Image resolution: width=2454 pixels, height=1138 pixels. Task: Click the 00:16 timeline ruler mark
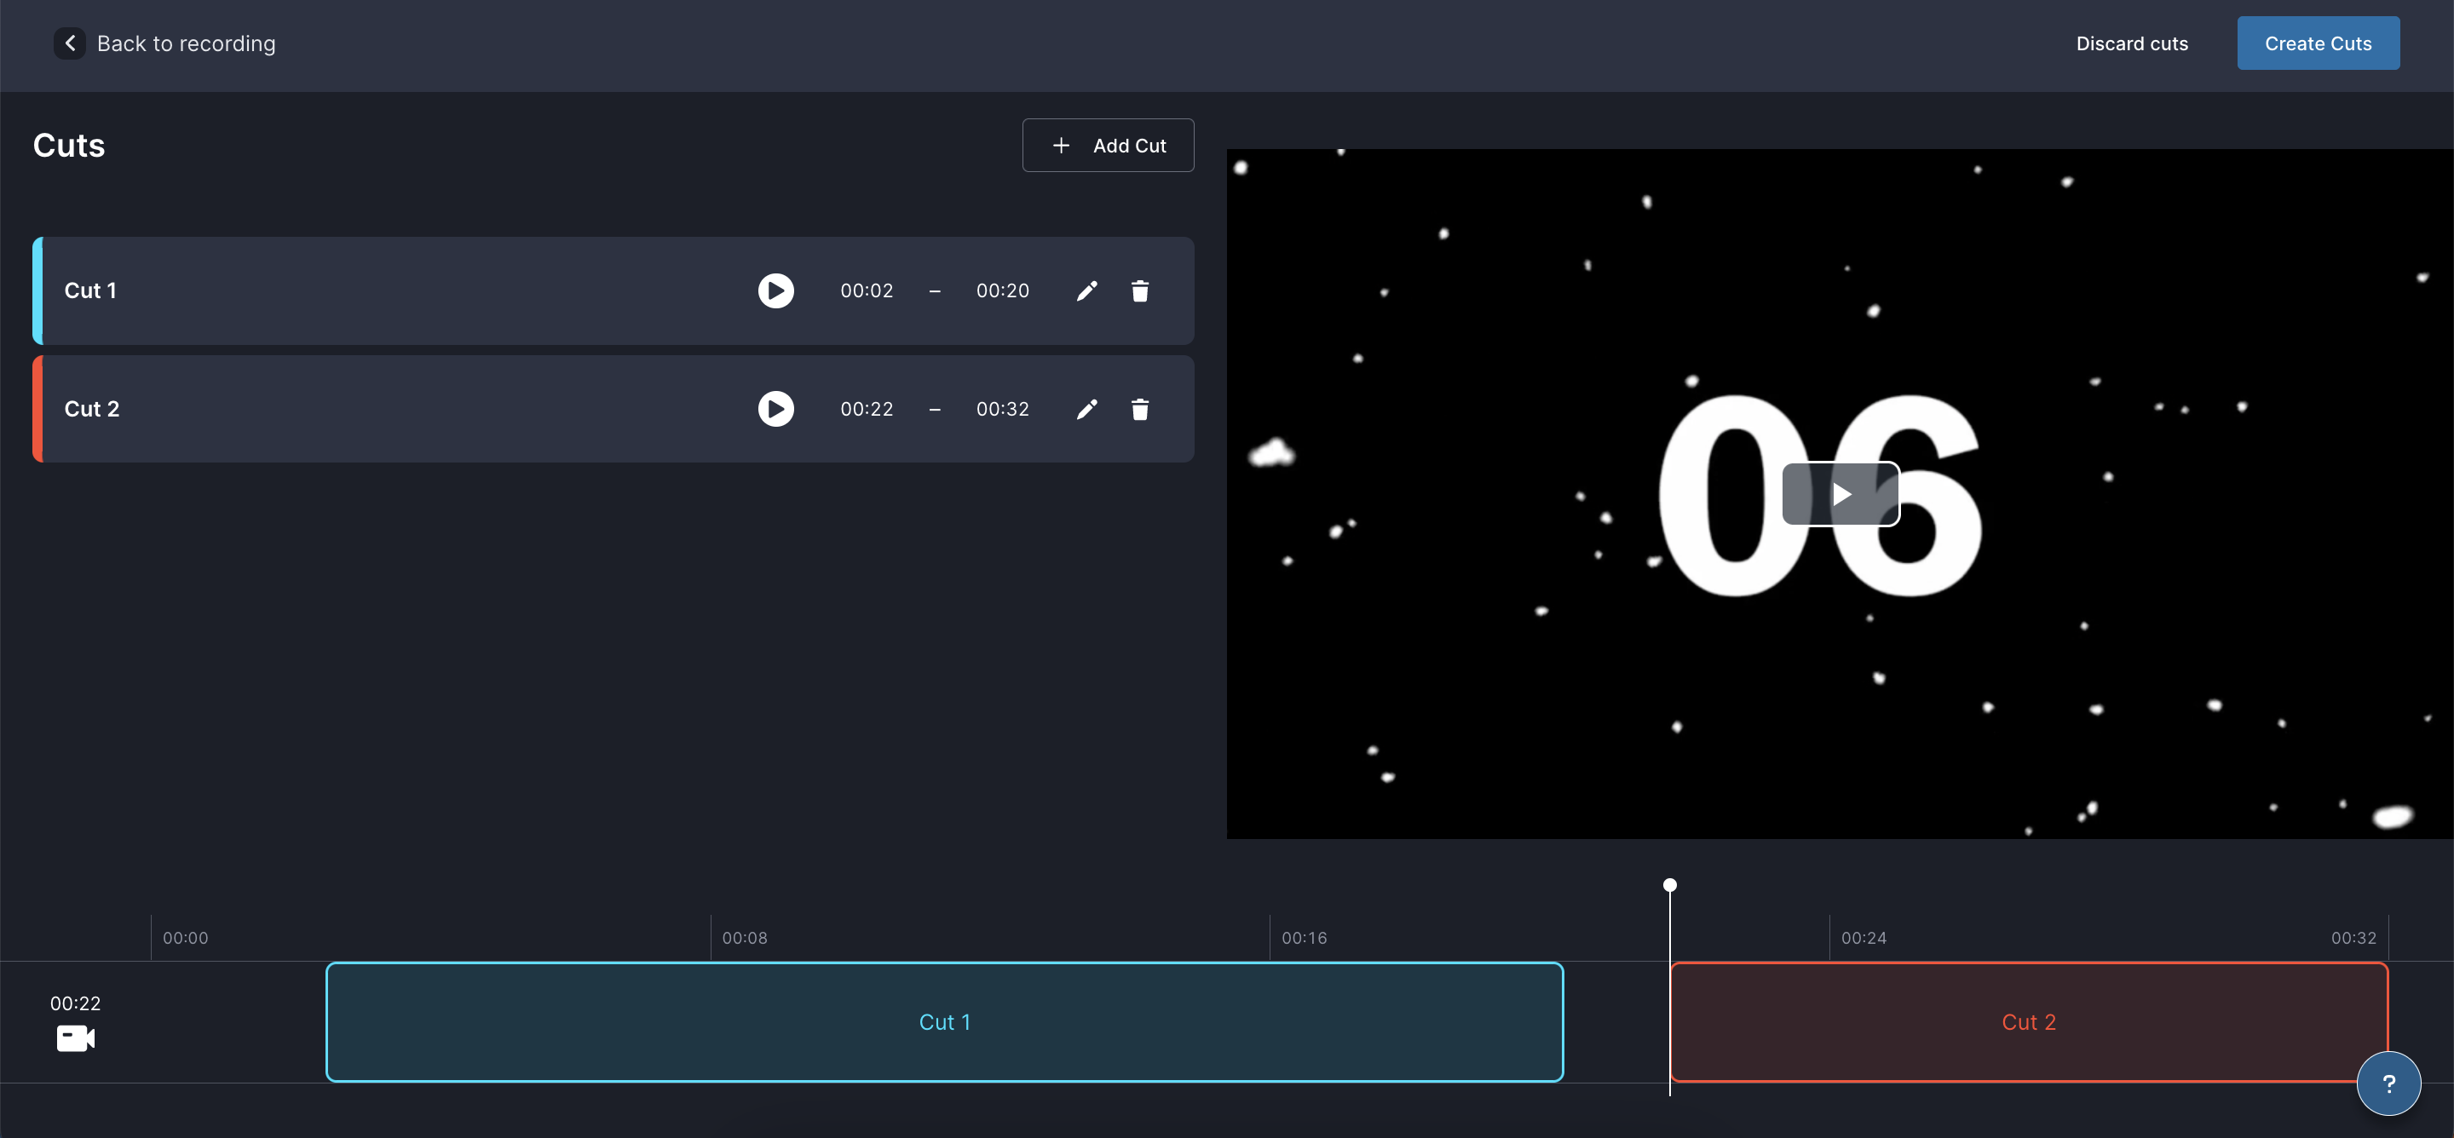(1303, 937)
